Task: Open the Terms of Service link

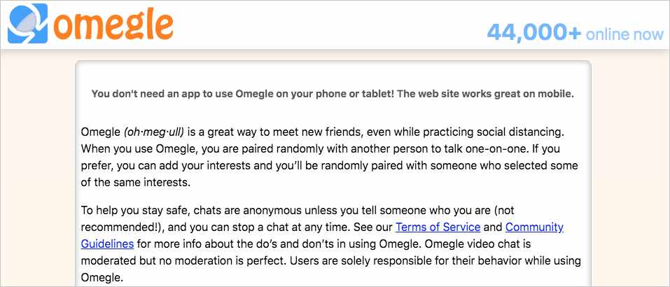Action: click(x=438, y=227)
